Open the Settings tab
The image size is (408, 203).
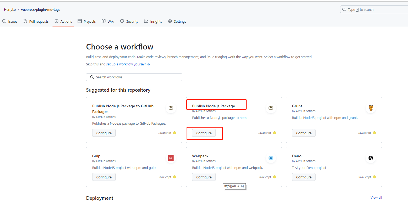coord(177,21)
